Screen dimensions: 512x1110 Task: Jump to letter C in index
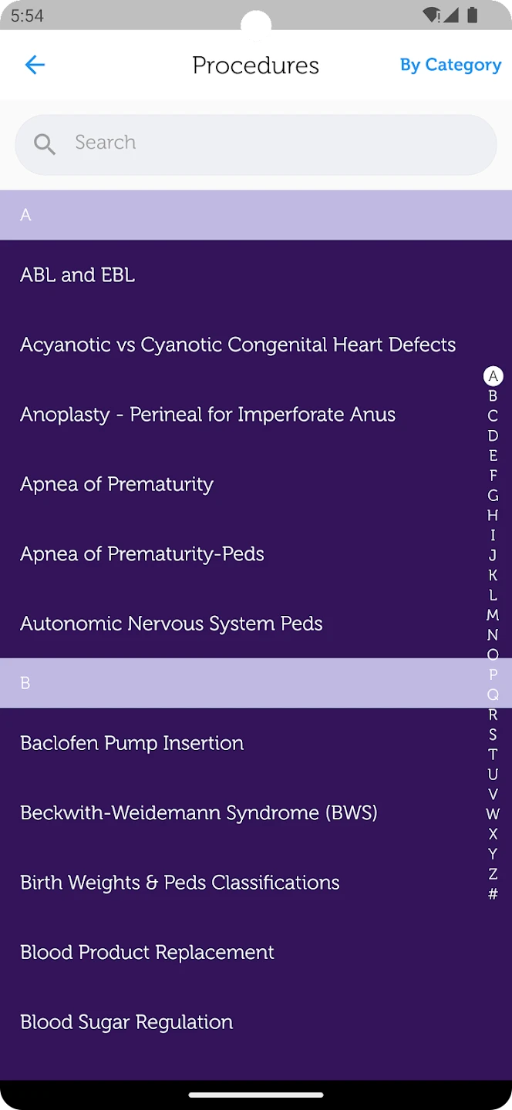493,416
